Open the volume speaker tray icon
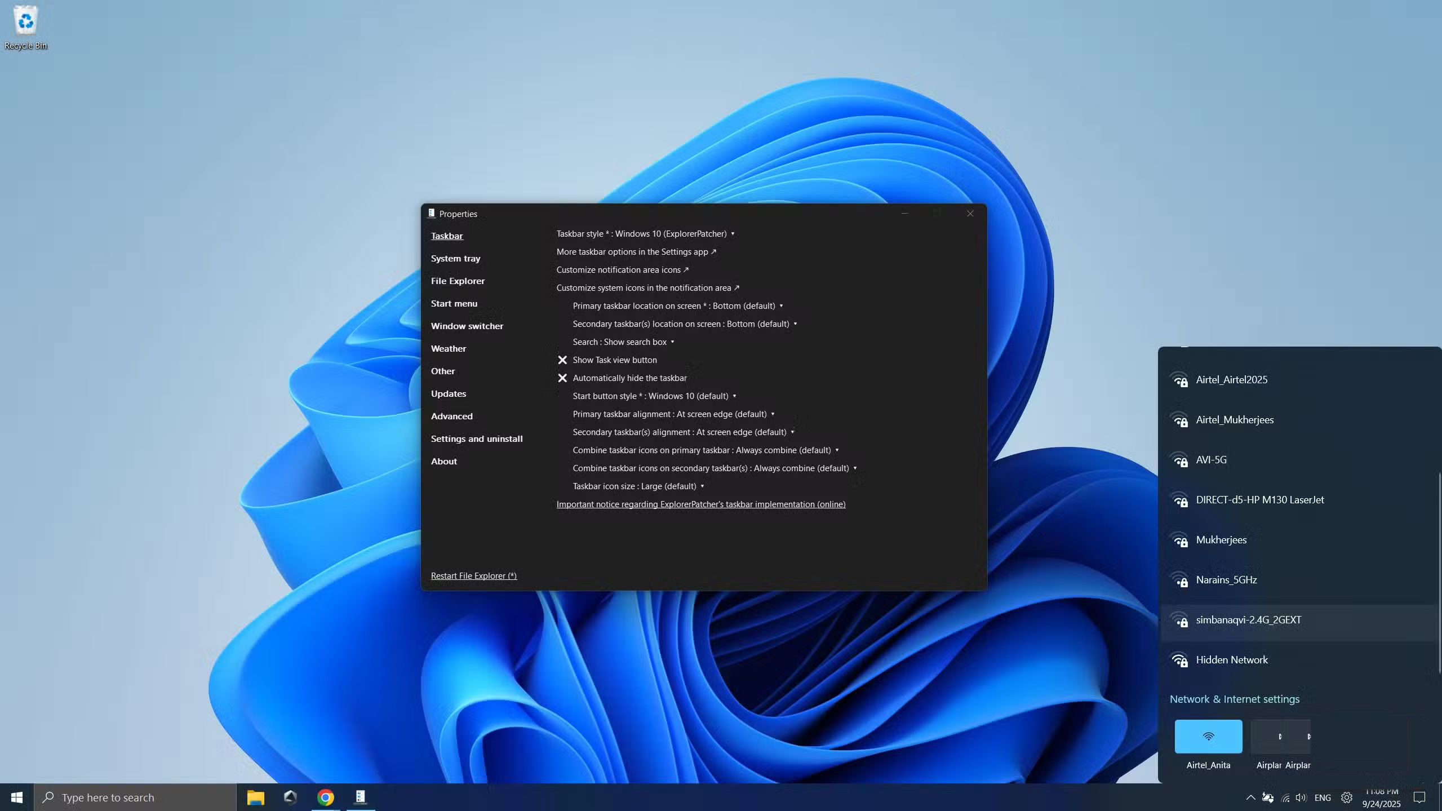This screenshot has height=811, width=1442. (1301, 797)
